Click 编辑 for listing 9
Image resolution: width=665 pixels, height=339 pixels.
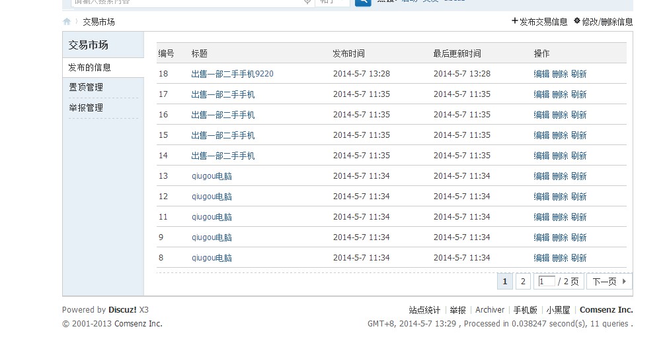pos(541,237)
